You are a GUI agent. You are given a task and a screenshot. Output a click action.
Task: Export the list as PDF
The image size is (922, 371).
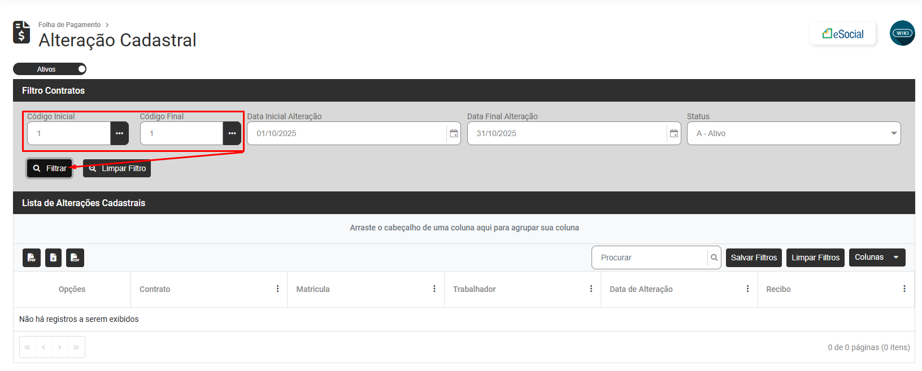[32, 257]
